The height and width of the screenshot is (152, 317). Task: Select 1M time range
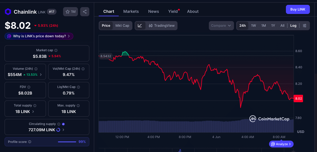(263, 26)
